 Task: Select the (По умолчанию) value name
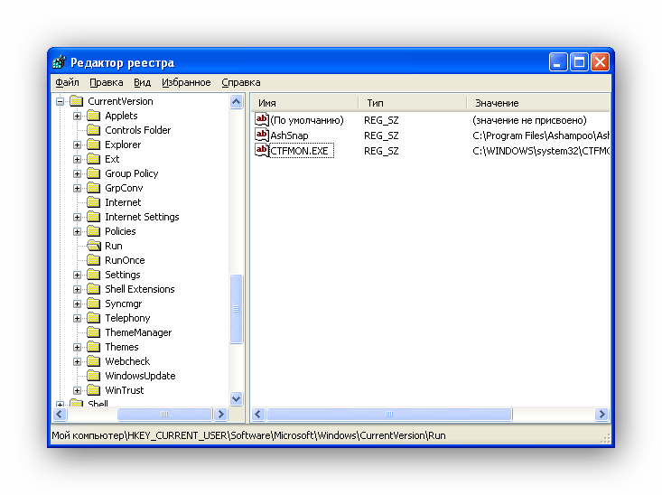[307, 120]
